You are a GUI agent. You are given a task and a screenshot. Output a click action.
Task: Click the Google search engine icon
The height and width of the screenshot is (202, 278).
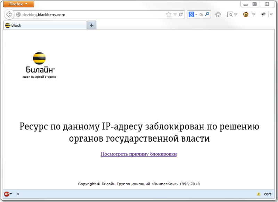coord(191,15)
